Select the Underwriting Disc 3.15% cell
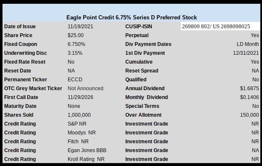262x166 pixels. click(x=75, y=53)
